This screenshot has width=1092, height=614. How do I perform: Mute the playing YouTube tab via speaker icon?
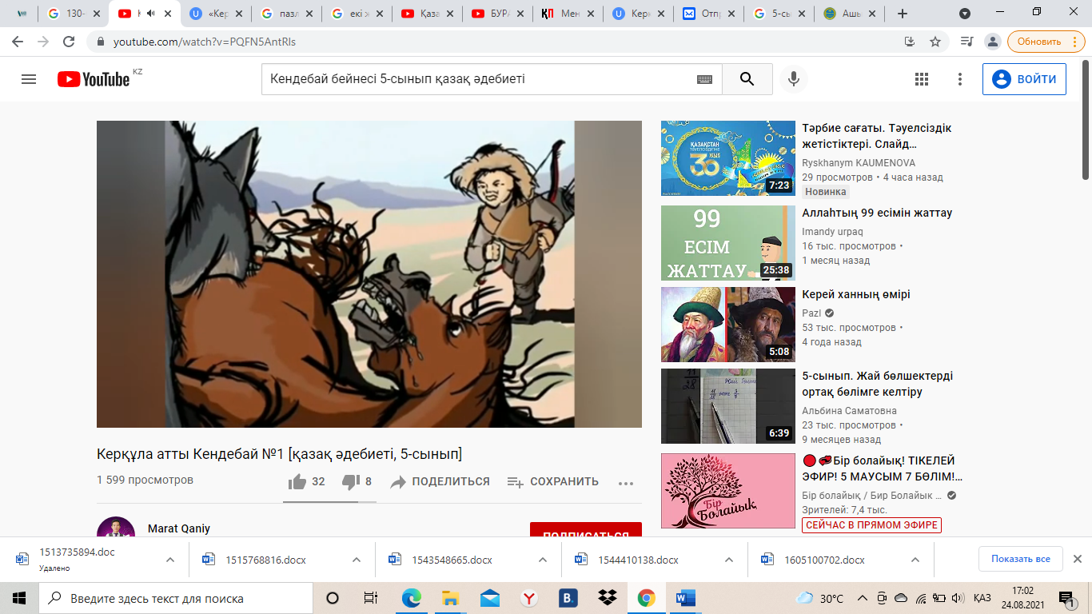(150, 14)
